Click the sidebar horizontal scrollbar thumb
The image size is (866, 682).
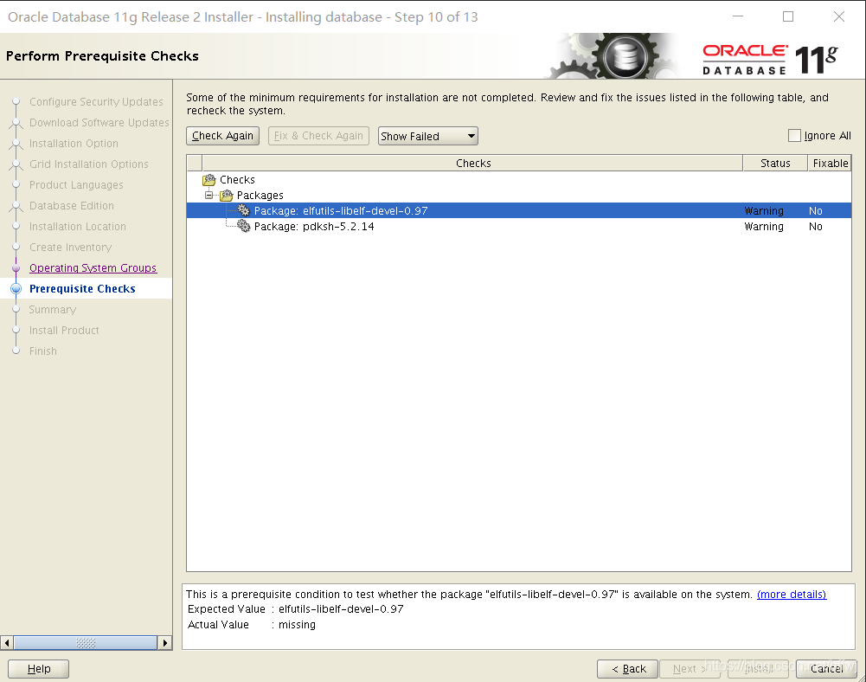[x=86, y=643]
